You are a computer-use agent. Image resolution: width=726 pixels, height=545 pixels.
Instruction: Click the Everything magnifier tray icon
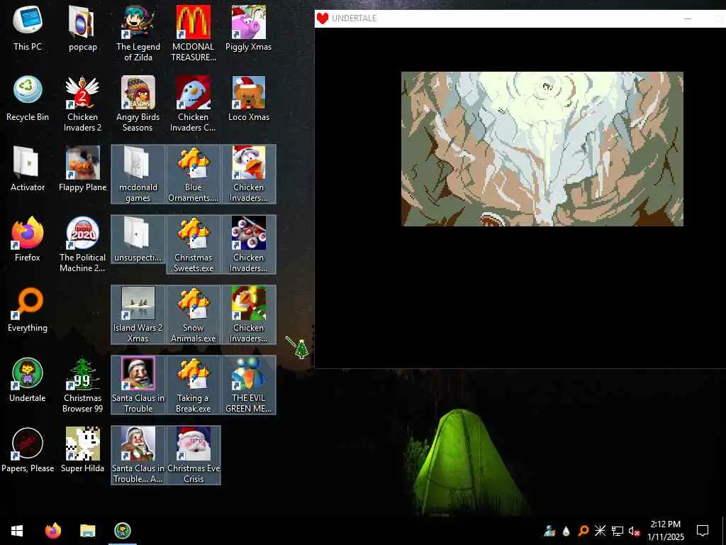583,531
